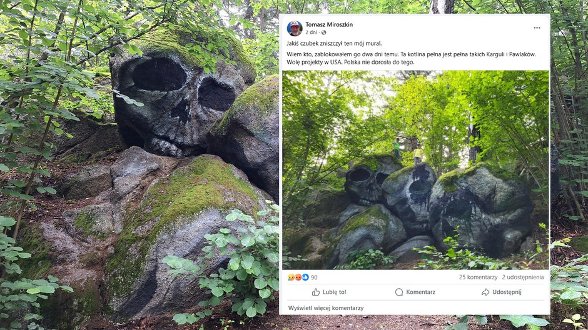Click the public globe privacy icon
This screenshot has height=330, width=588.
(323, 32)
